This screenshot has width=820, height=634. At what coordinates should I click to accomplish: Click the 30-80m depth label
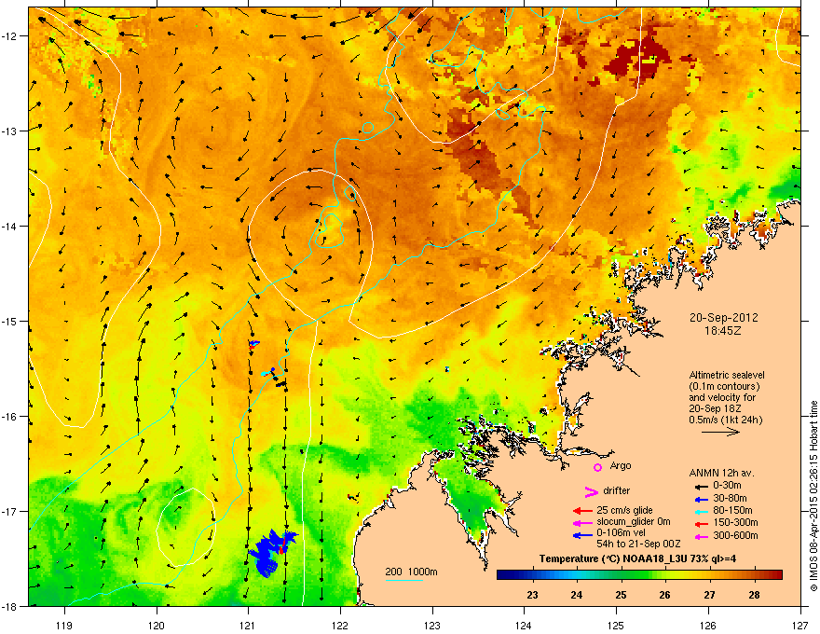730,498
